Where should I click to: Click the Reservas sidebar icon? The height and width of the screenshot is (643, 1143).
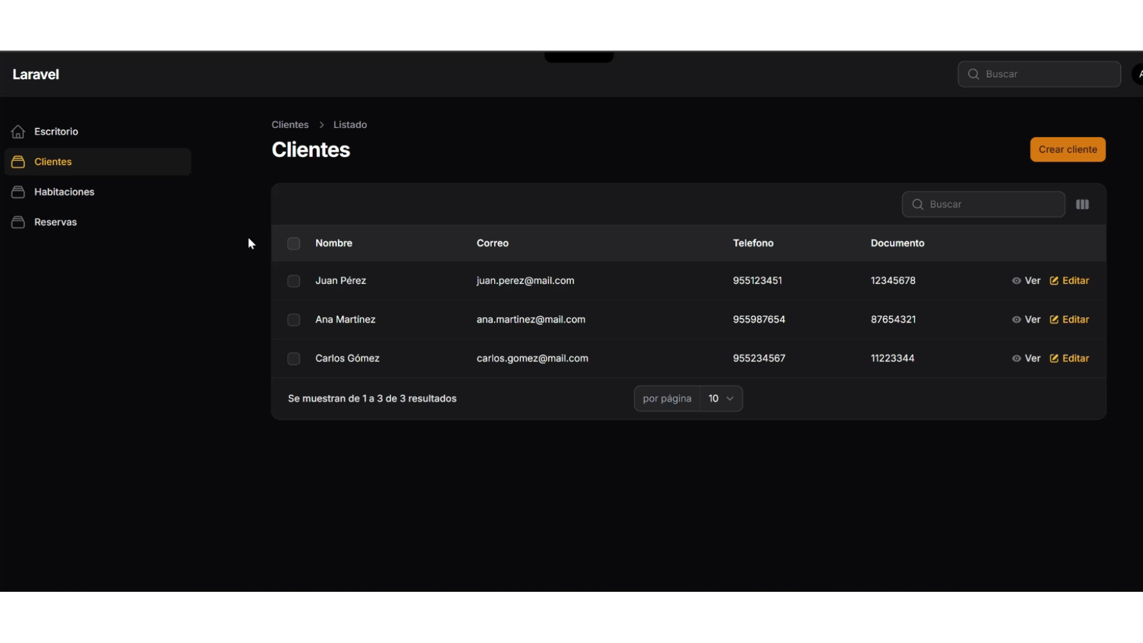(x=18, y=222)
